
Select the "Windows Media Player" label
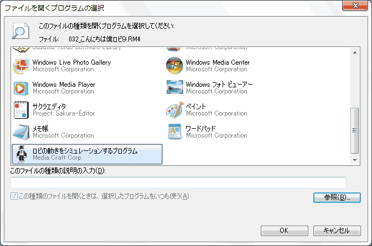[x=64, y=85]
